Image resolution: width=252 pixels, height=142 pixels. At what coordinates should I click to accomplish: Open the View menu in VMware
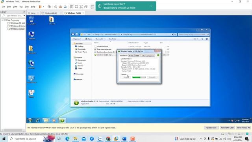click(15, 7)
